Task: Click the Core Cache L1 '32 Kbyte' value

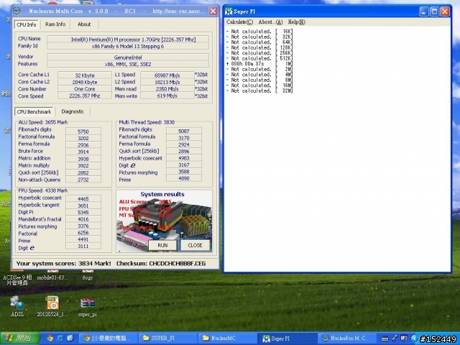Action: [85, 75]
